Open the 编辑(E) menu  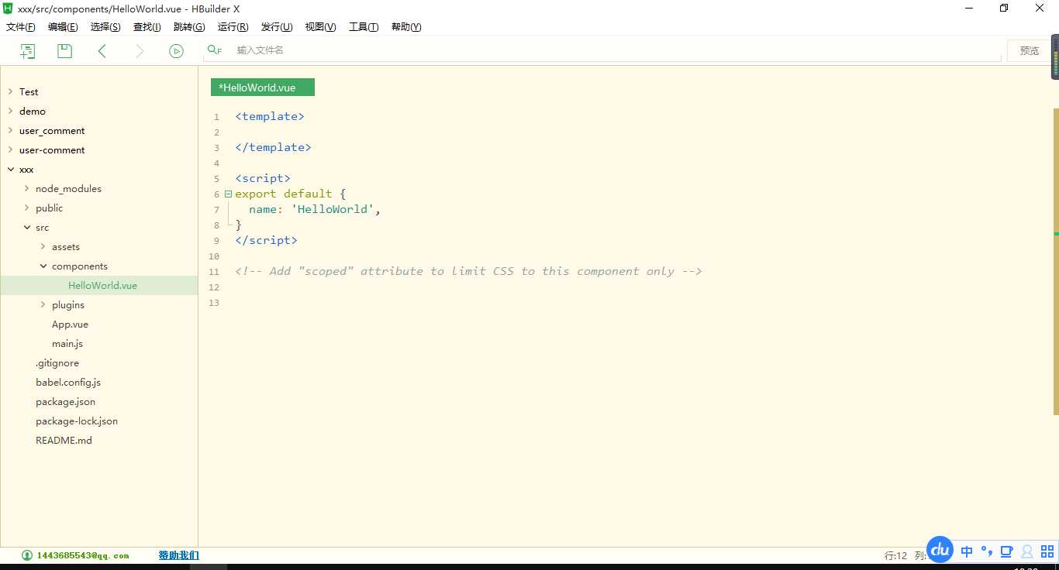coord(63,27)
